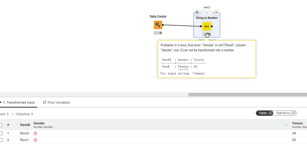Select the Transformed input tab
The height and width of the screenshot is (151, 307).
pyautogui.click(x=18, y=102)
